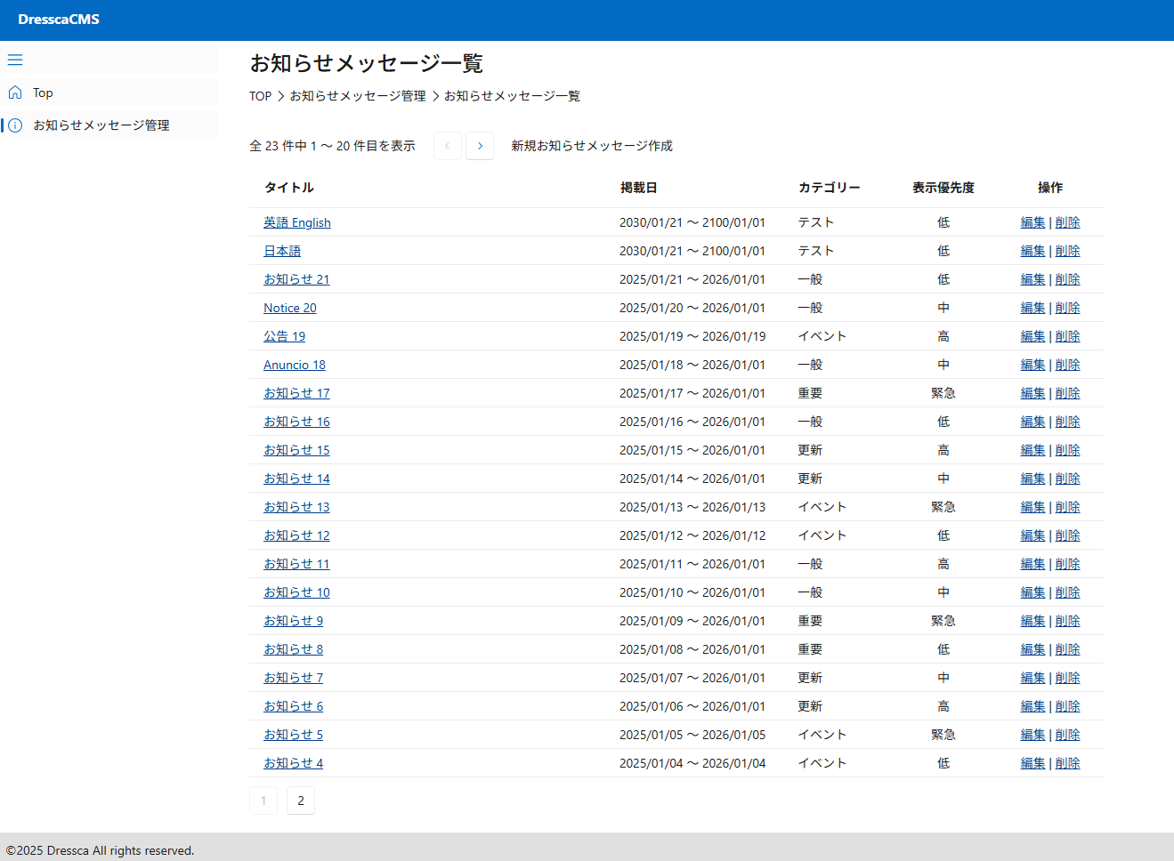Click the info icon for お知らせメッセージ管理
The image size is (1174, 861).
[15, 125]
